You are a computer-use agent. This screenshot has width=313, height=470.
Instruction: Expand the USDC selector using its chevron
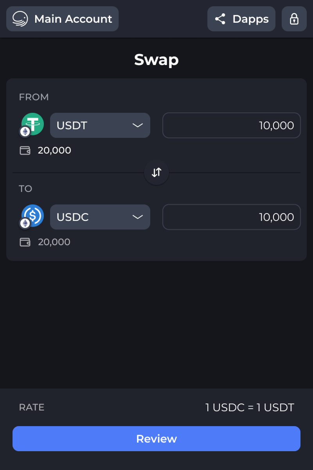[138, 217]
